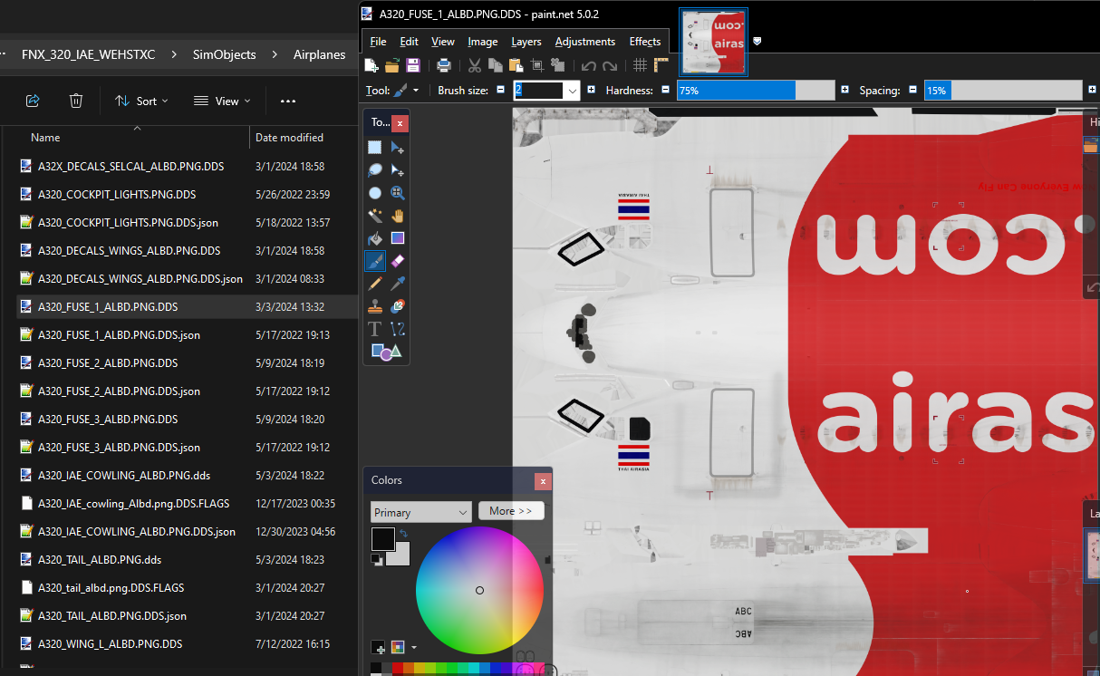Select the Pencil tool
The width and height of the screenshot is (1100, 676).
click(375, 284)
